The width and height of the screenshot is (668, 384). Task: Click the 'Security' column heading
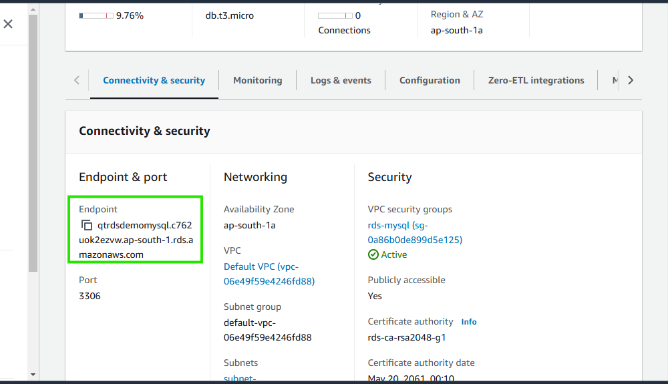390,177
